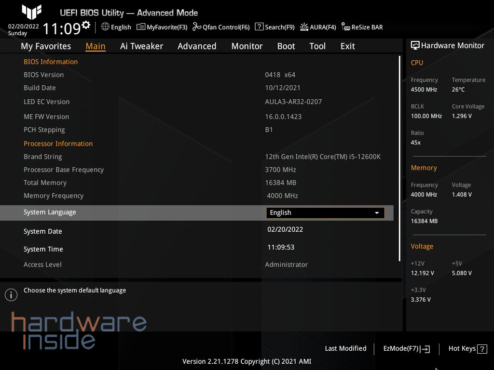Click the +3.3V 3.376 V reading
The height and width of the screenshot is (370, 494).
tap(421, 300)
